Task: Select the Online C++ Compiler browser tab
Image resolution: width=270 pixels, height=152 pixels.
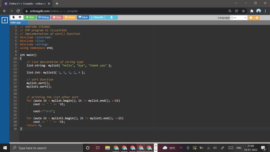Action: [x=27, y=4]
